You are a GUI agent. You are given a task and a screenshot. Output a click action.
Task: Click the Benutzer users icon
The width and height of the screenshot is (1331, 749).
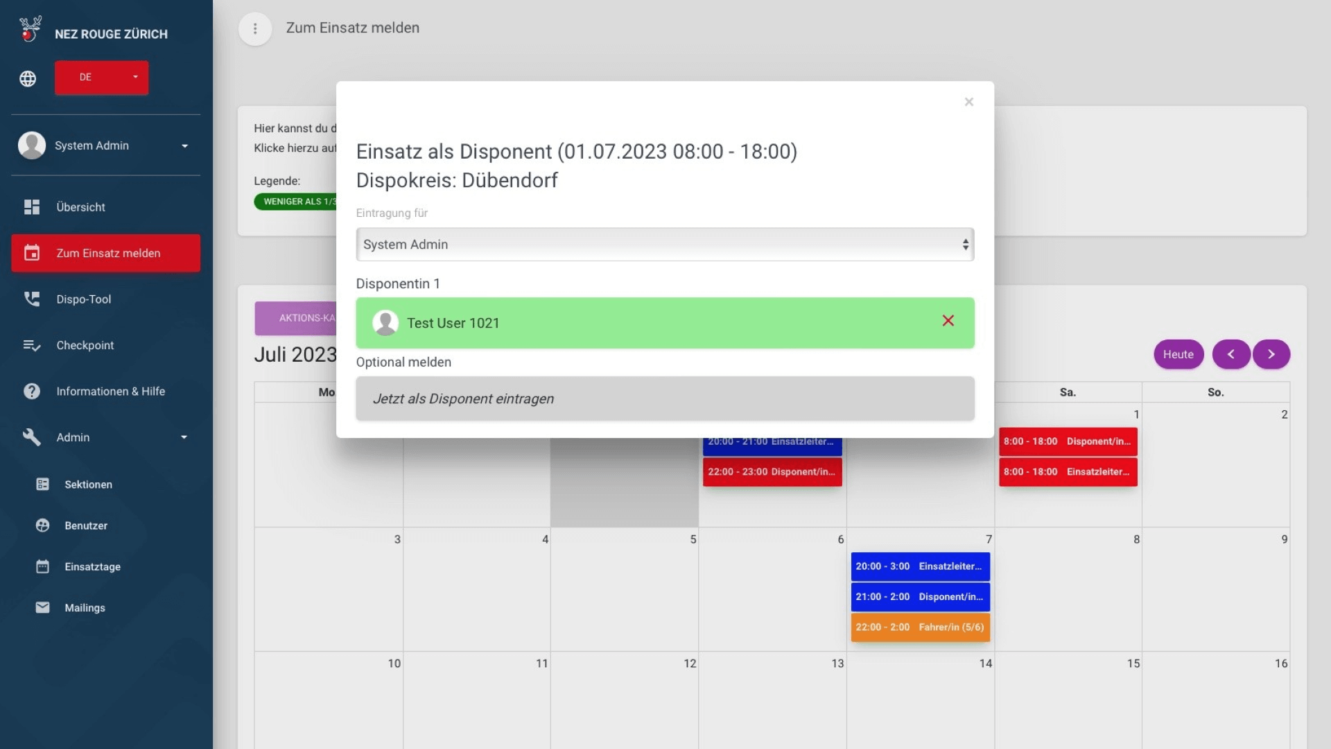[x=43, y=525]
